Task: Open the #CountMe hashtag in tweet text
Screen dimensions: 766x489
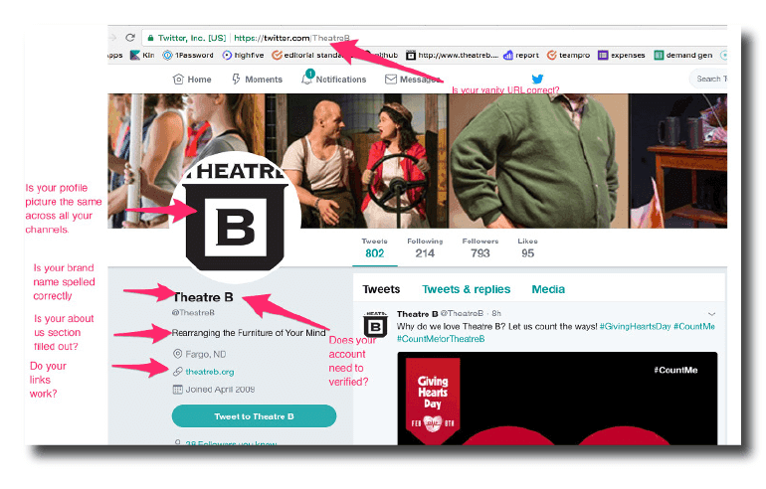Action: click(694, 326)
